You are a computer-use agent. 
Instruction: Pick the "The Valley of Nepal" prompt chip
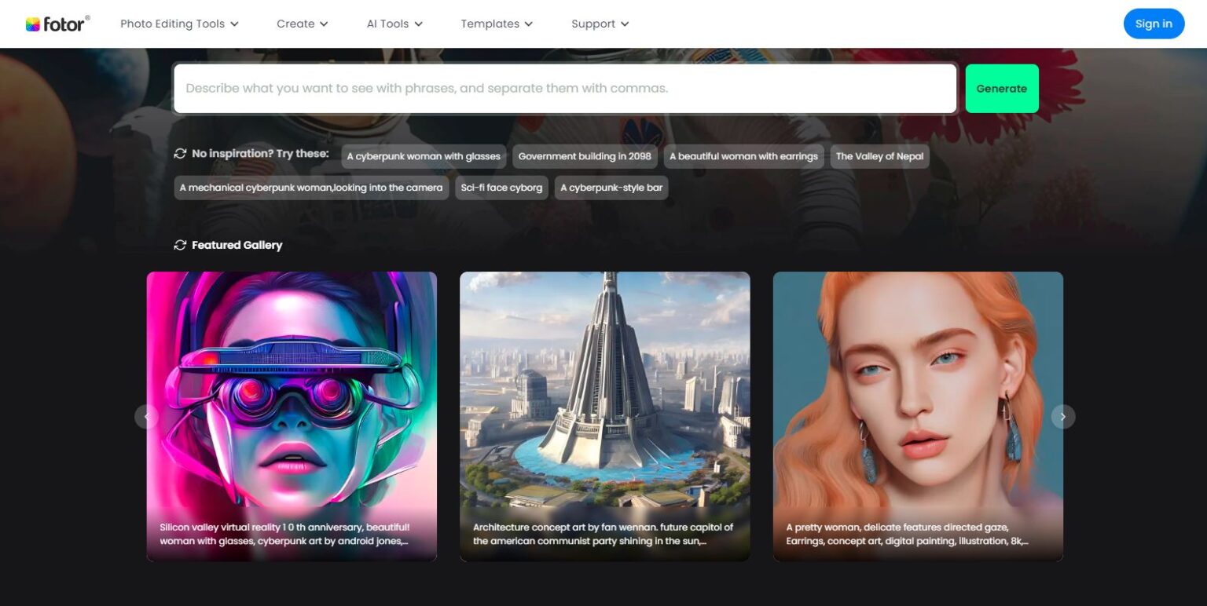coord(880,156)
